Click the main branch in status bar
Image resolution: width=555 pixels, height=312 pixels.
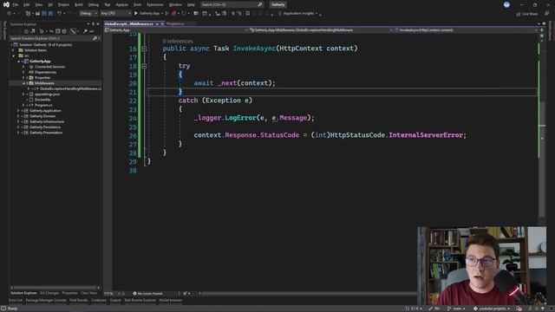tap(457, 309)
